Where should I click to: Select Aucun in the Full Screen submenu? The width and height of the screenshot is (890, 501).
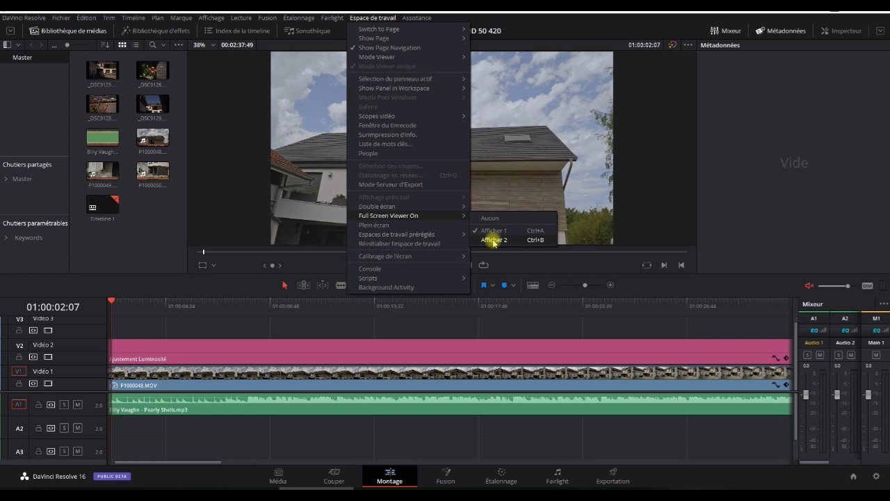(513, 218)
